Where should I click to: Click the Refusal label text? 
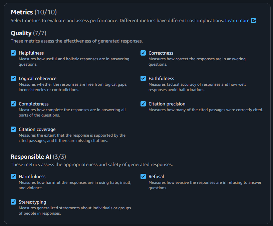tap(156, 176)
